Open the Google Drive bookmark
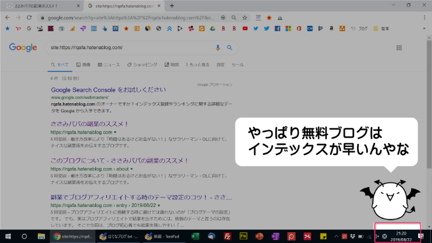This screenshot has height=243, width=432. click(212, 28)
